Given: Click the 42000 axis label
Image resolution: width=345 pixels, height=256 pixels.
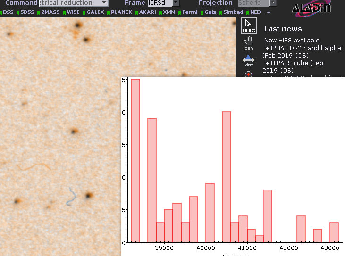Looking at the screenshot, I should (289, 248).
